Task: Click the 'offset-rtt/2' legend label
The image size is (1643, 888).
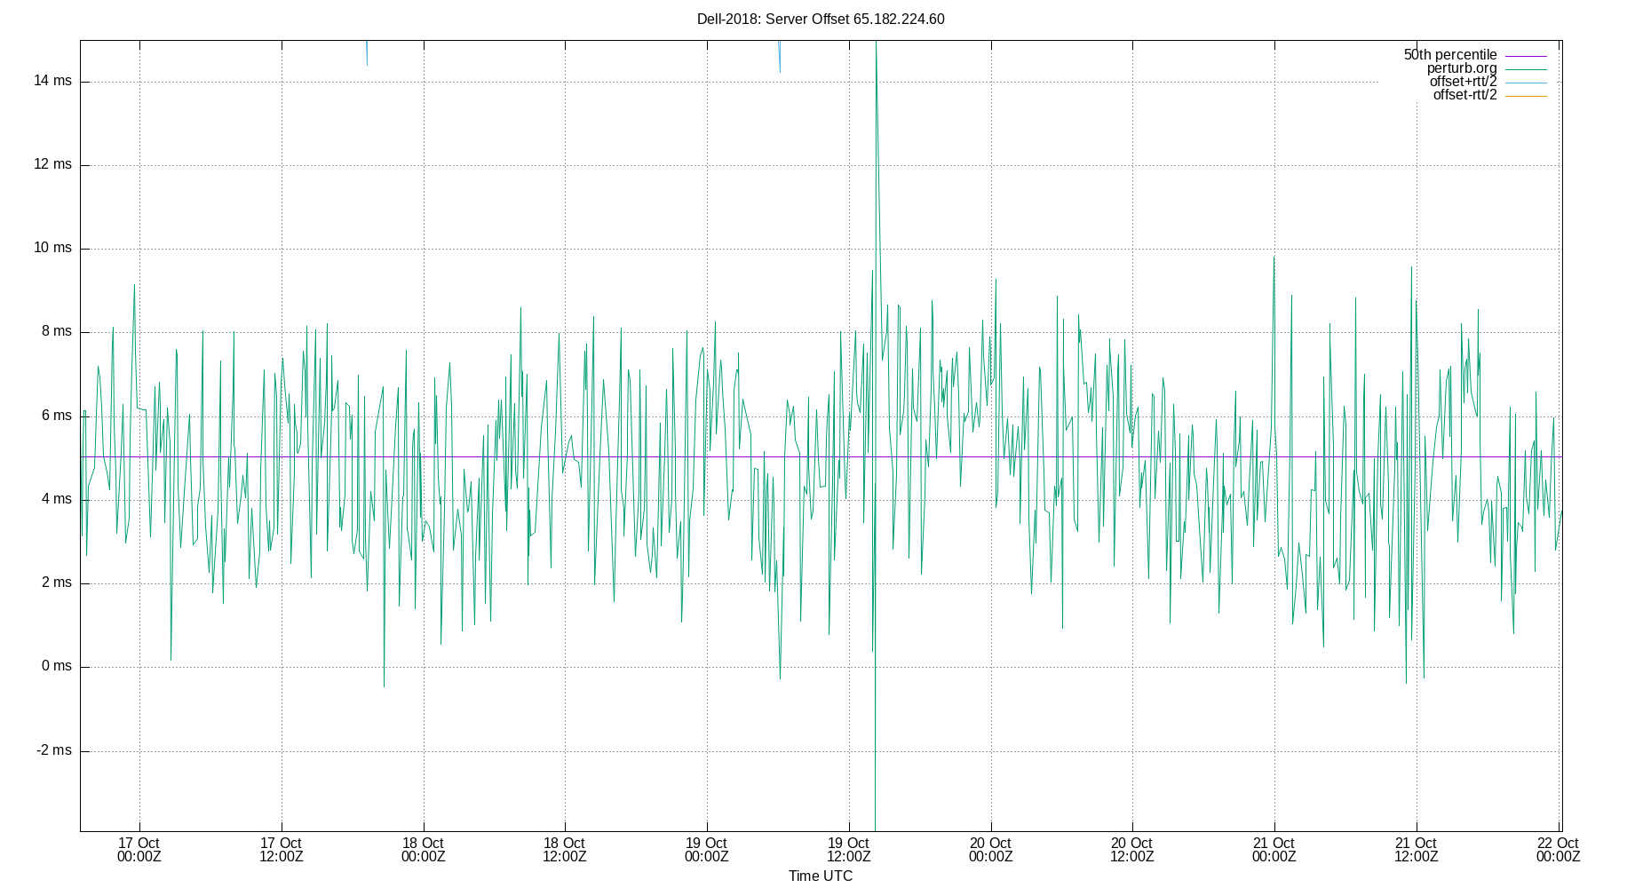Action: click(1464, 95)
